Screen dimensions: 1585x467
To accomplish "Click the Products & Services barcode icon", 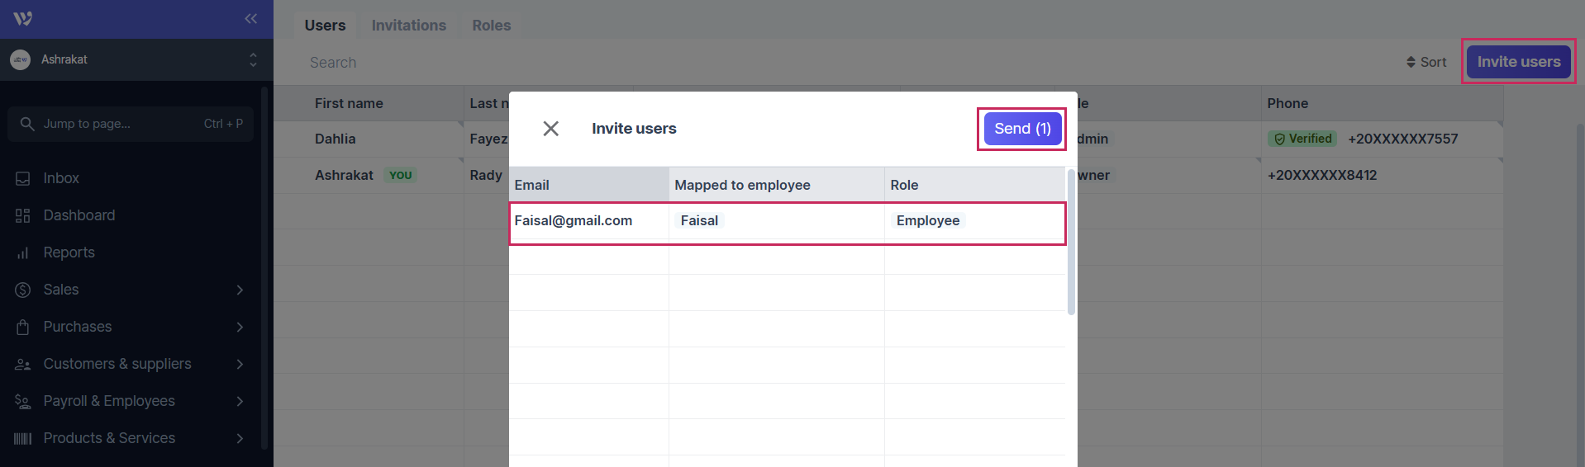I will click(x=22, y=439).
